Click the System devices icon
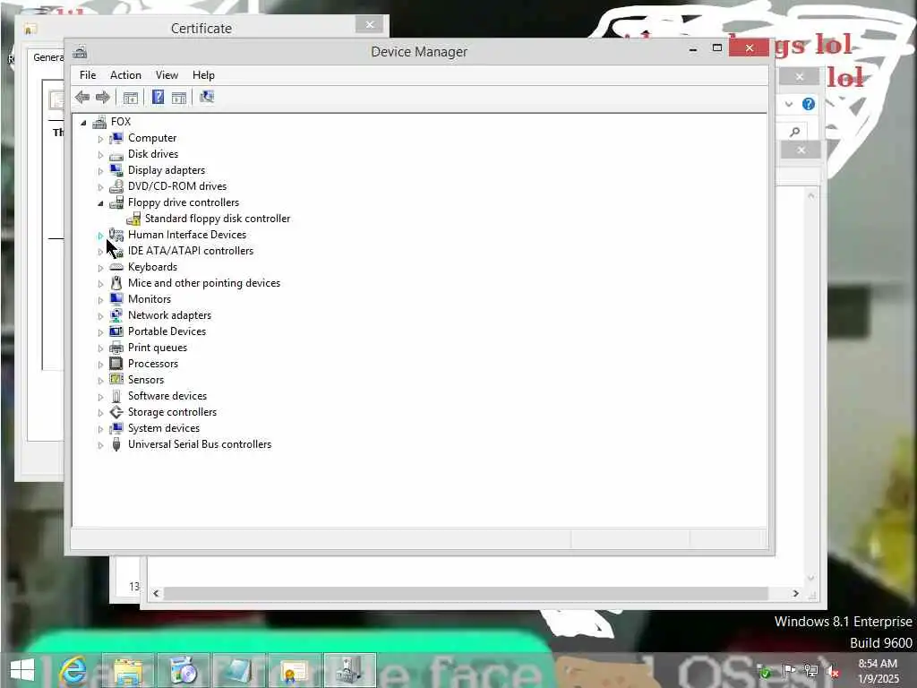917x688 pixels. (116, 428)
